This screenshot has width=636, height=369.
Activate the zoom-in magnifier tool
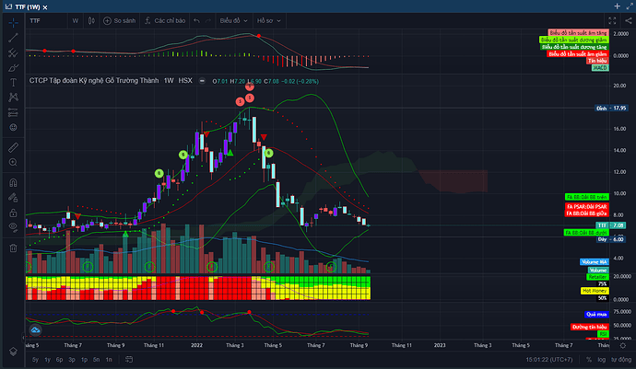coord(13,163)
